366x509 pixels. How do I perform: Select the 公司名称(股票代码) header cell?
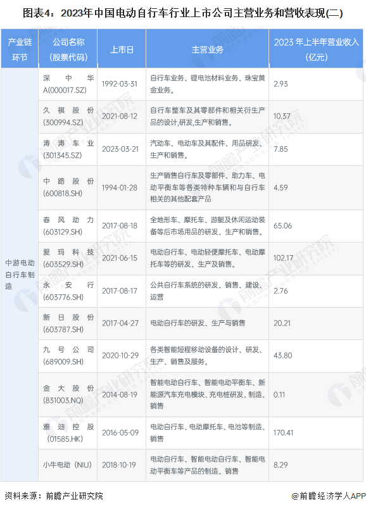pyautogui.click(x=68, y=49)
